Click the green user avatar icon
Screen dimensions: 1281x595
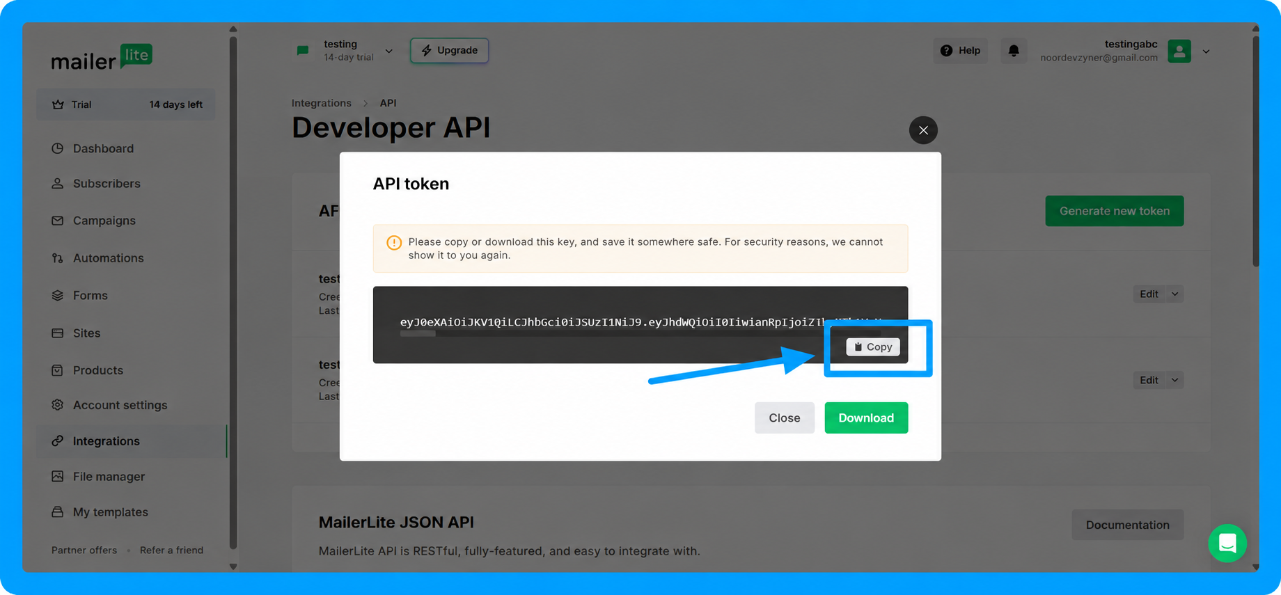tap(1179, 51)
